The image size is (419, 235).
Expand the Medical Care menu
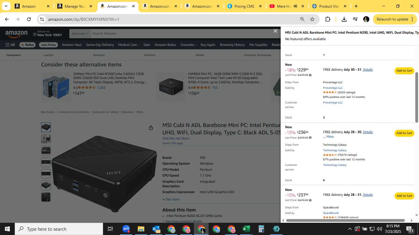pos(129,45)
